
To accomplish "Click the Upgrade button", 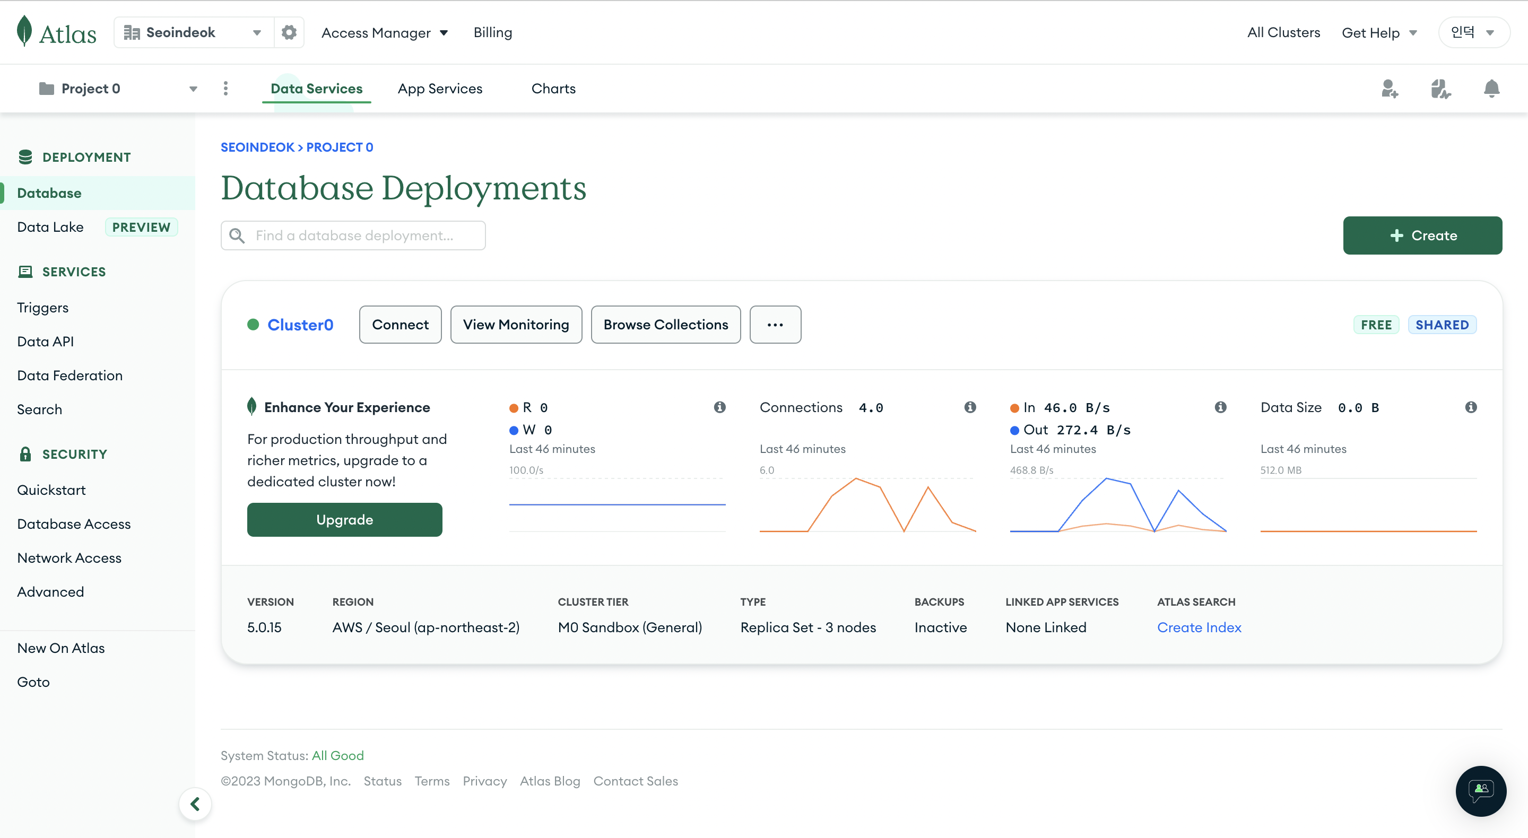I will pyautogui.click(x=345, y=520).
